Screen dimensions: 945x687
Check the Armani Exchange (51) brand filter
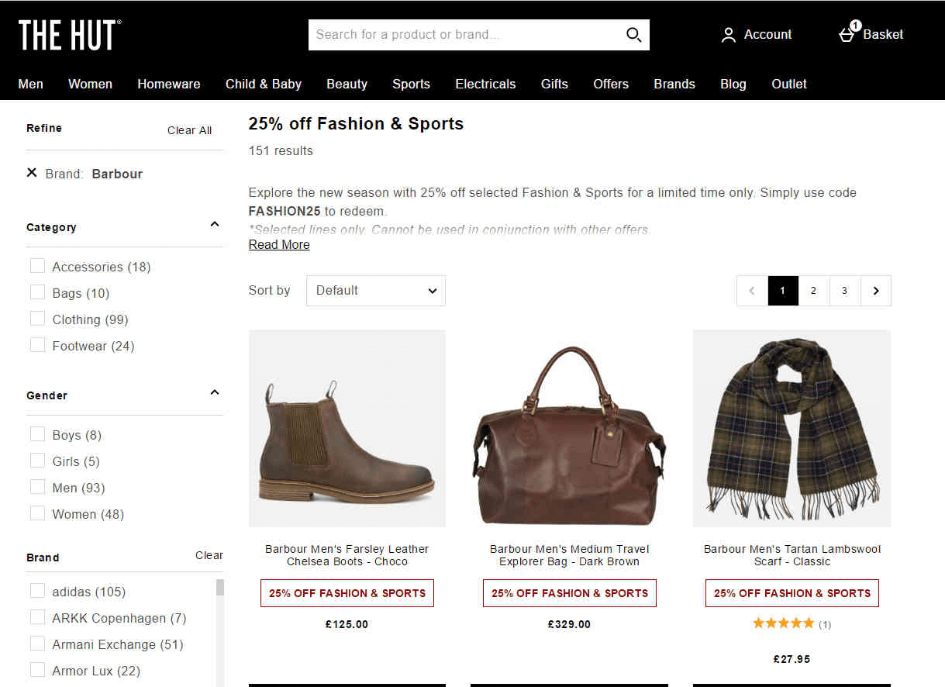click(37, 644)
